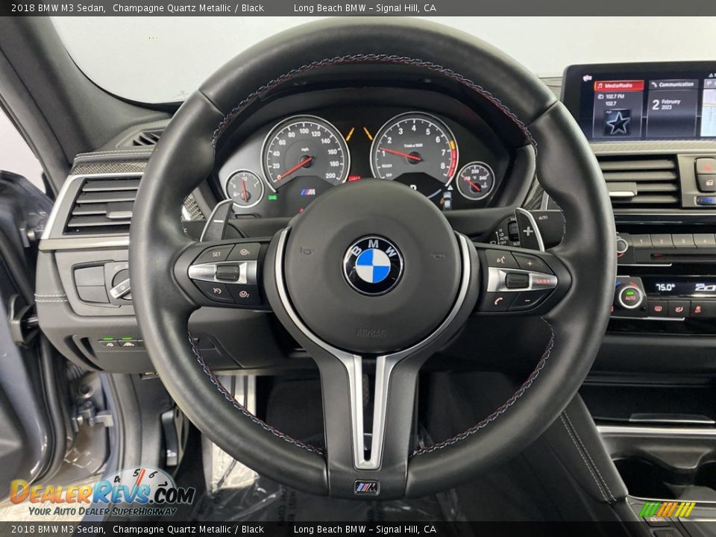The height and width of the screenshot is (537, 716).
Task: Tap the 75.0° temperature readout
Action: tap(665, 287)
